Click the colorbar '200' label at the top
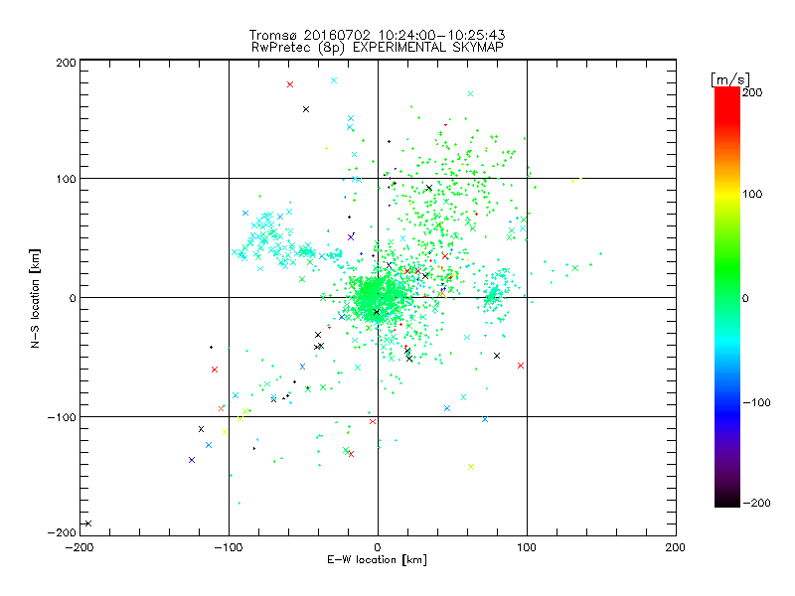Screen dimensions: 795x596 [752, 92]
